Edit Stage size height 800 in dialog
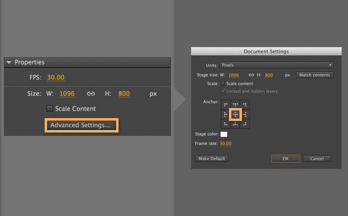This screenshot has height=216, width=348. 269,75
